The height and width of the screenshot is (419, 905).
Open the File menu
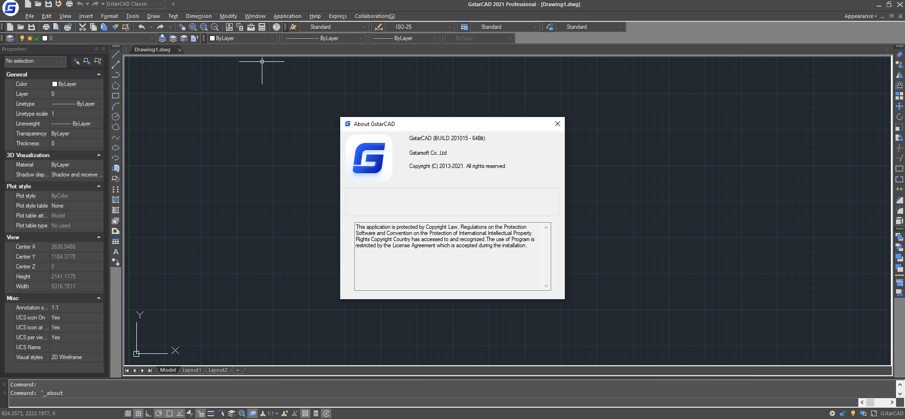(30, 16)
